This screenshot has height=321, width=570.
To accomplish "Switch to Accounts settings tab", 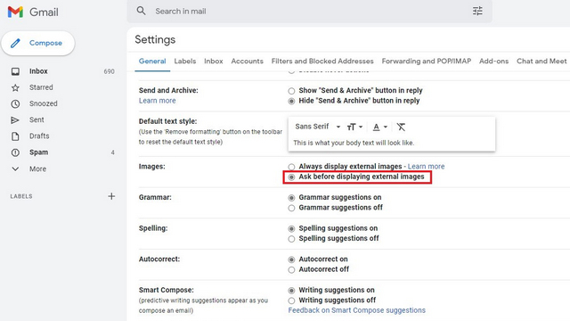I will click(248, 62).
